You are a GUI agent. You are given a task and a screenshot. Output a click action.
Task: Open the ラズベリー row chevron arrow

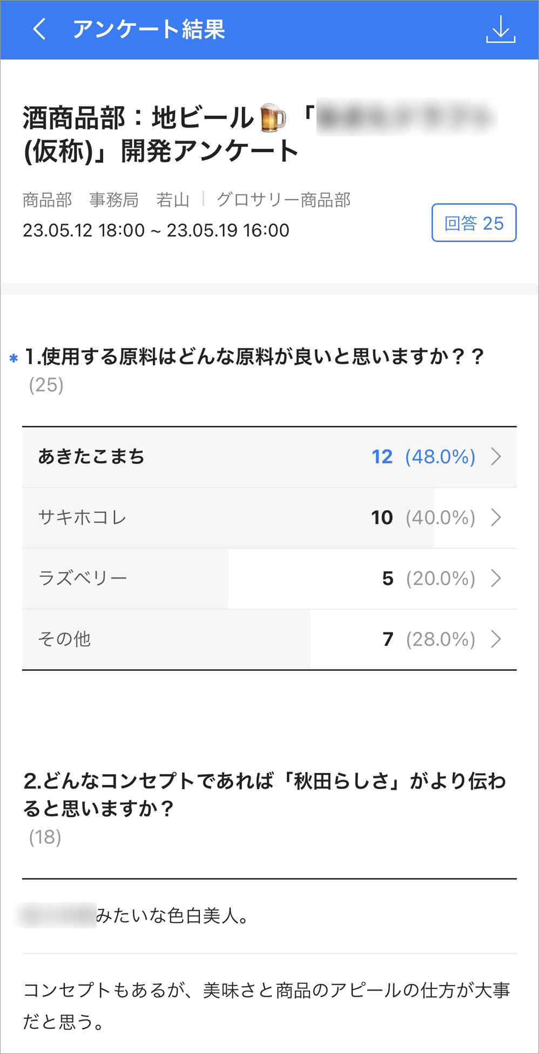tap(496, 578)
